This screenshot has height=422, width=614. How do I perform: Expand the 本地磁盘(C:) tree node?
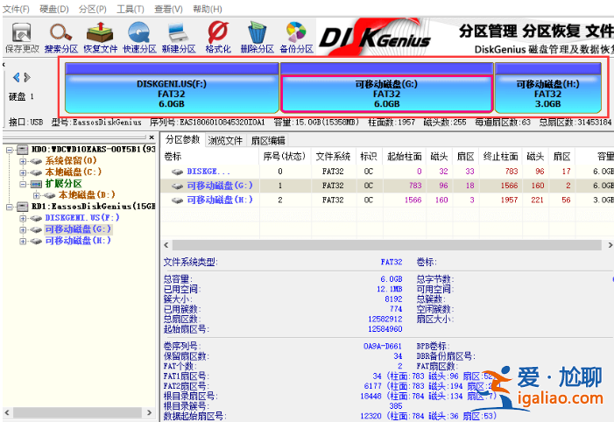[x=23, y=172]
